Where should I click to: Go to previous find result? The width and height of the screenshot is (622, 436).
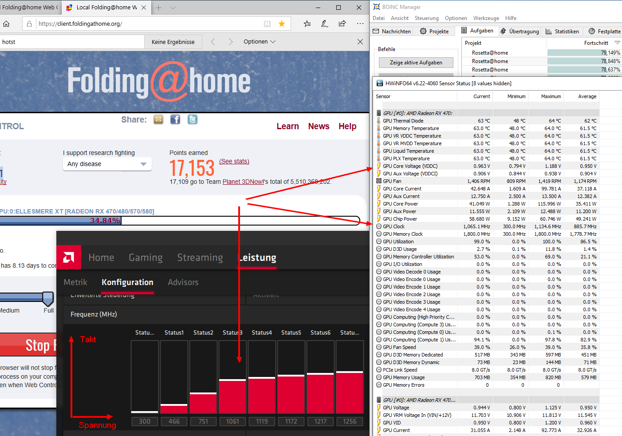click(x=213, y=42)
